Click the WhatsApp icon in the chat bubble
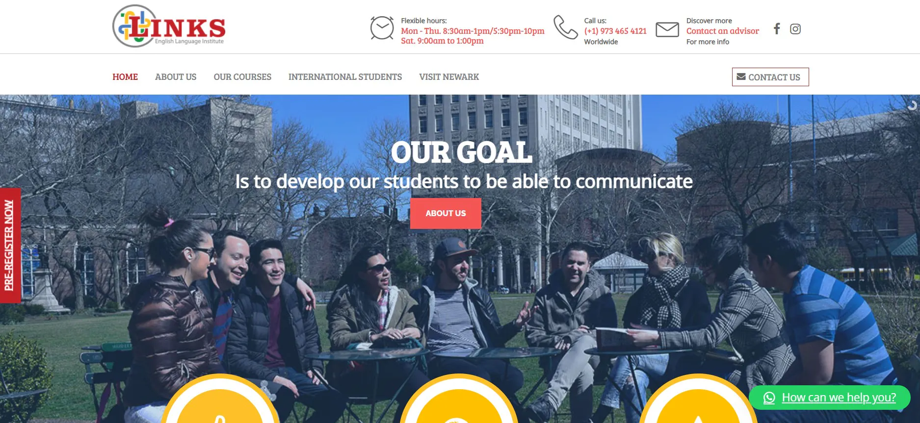This screenshot has width=920, height=423. point(769,398)
